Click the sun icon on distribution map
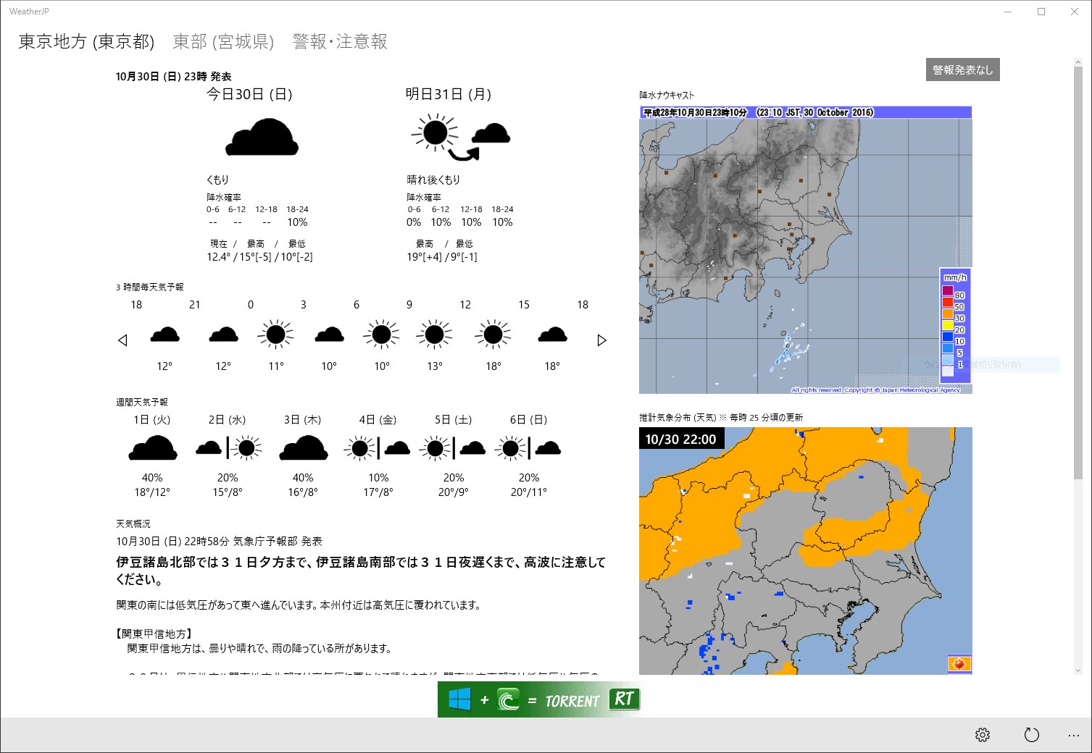This screenshot has width=1092, height=753. click(x=959, y=663)
